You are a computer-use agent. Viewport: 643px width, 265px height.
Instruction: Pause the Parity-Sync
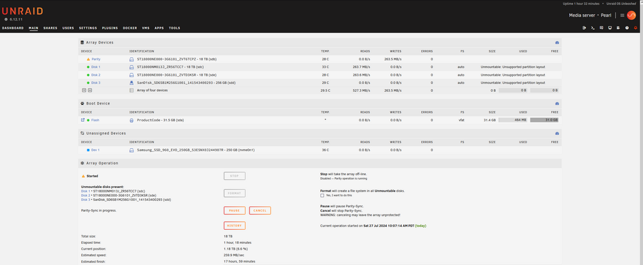tap(235, 210)
